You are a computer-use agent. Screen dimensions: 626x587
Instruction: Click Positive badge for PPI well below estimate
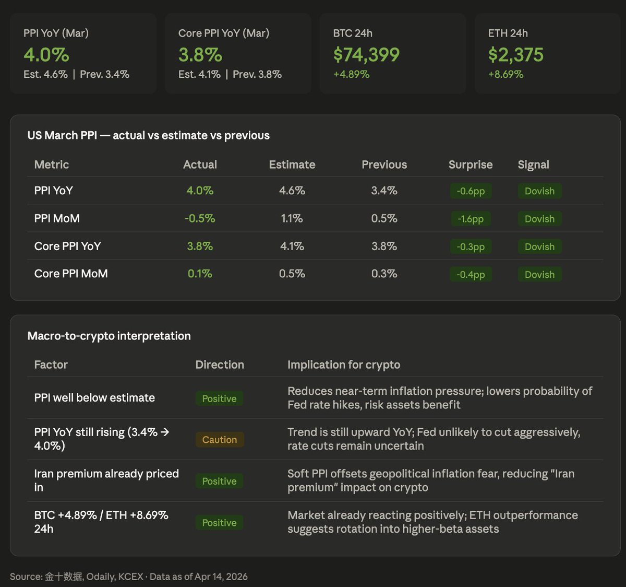click(220, 398)
